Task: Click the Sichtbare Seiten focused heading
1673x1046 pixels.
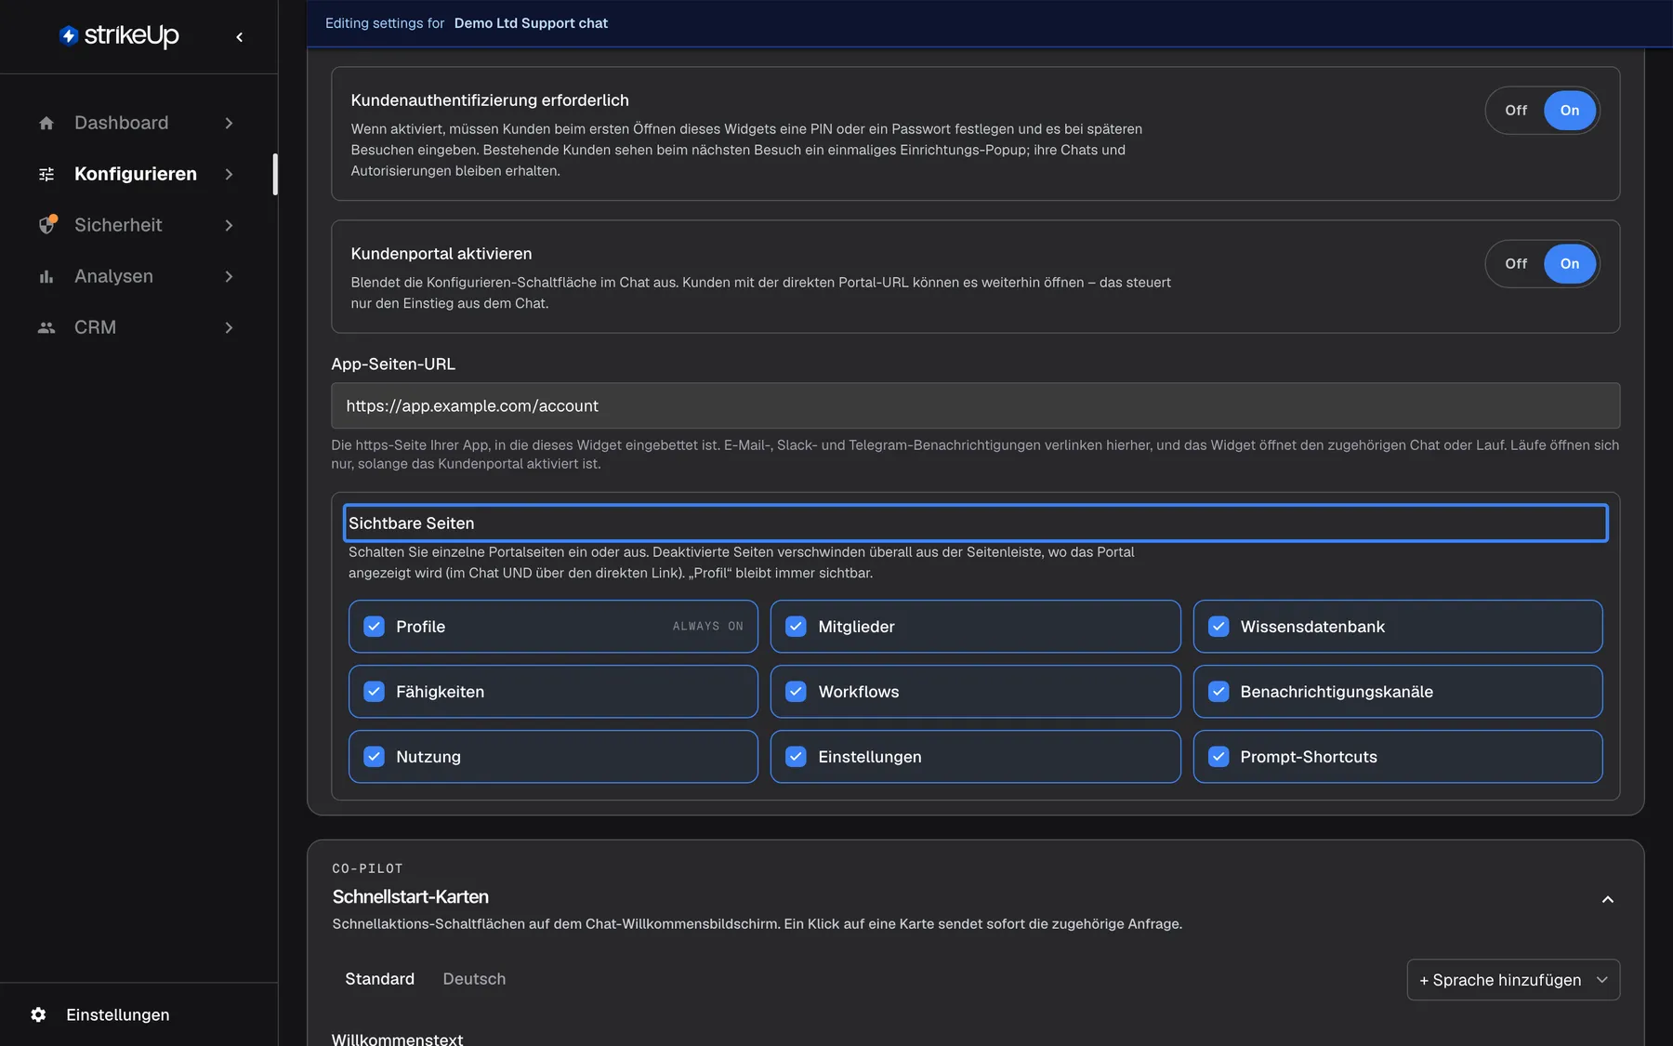Action: pos(975,523)
